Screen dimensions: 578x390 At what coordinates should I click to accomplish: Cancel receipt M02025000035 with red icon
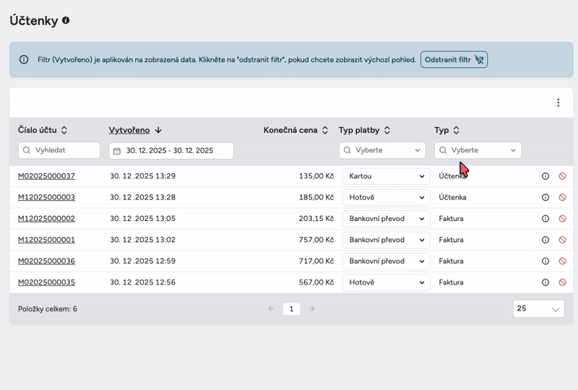tap(562, 282)
